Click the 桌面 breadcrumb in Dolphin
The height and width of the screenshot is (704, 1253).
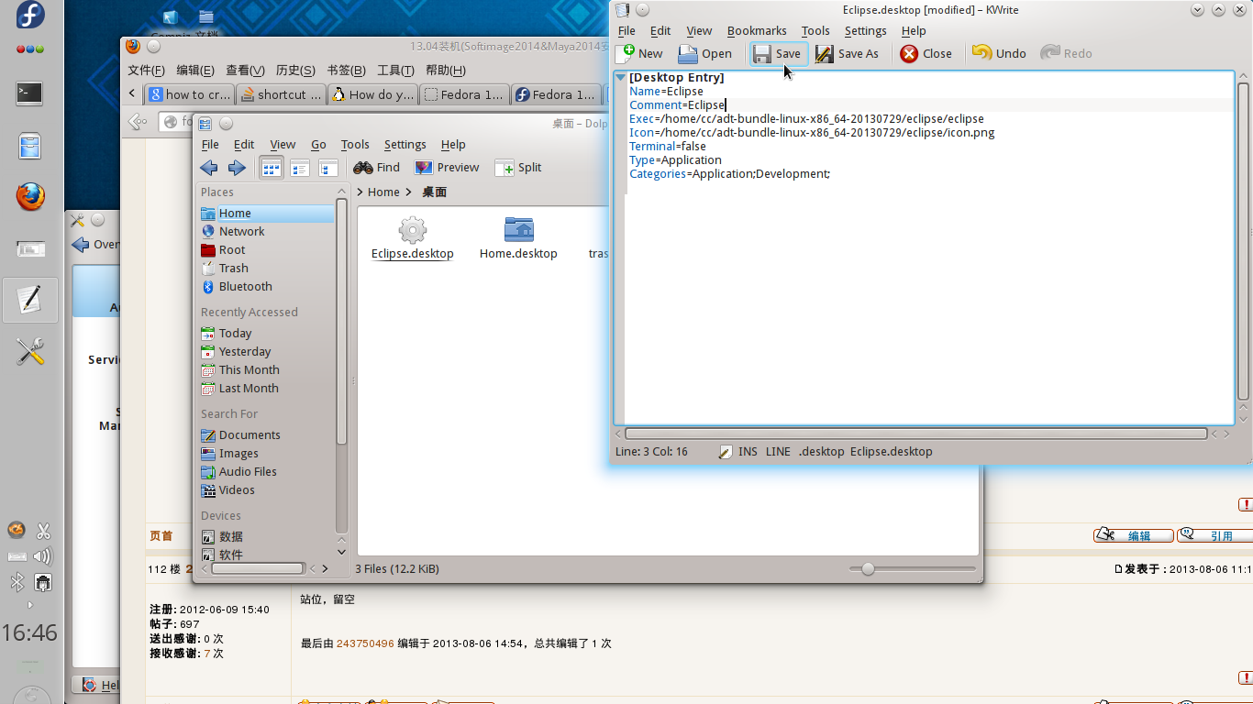(435, 192)
